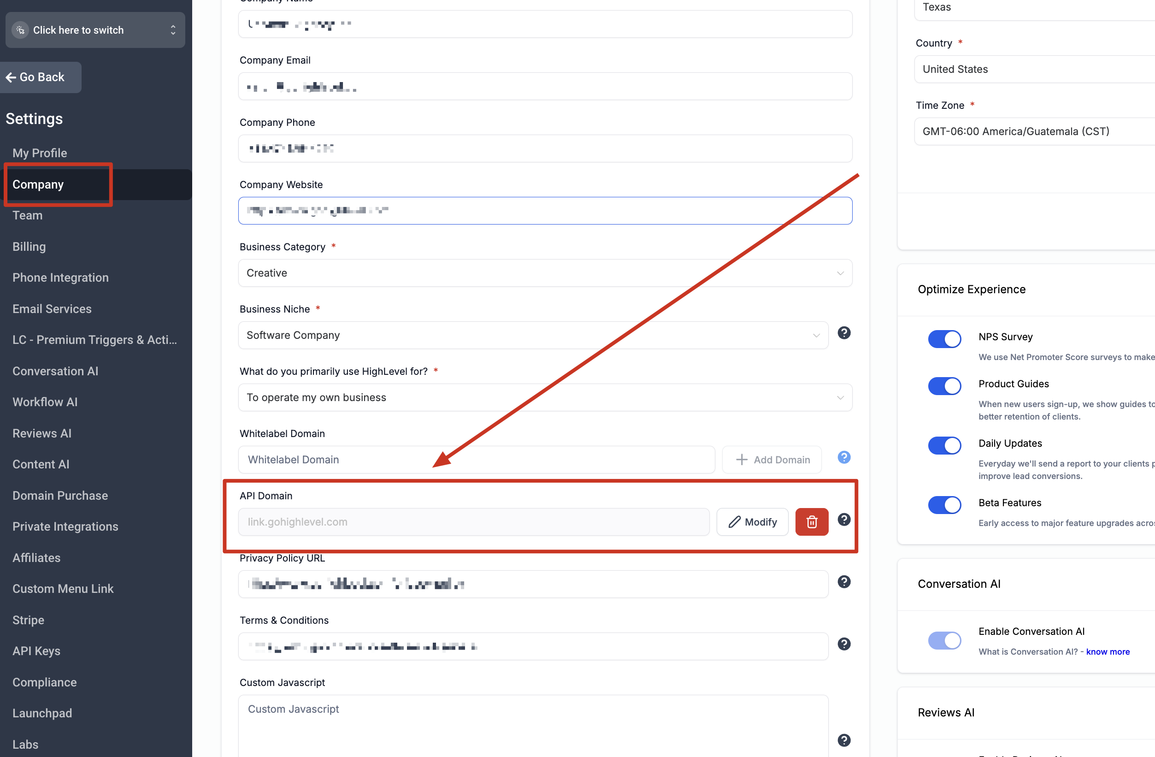
Task: Turn off the Daily Updates toggle
Action: 944,445
